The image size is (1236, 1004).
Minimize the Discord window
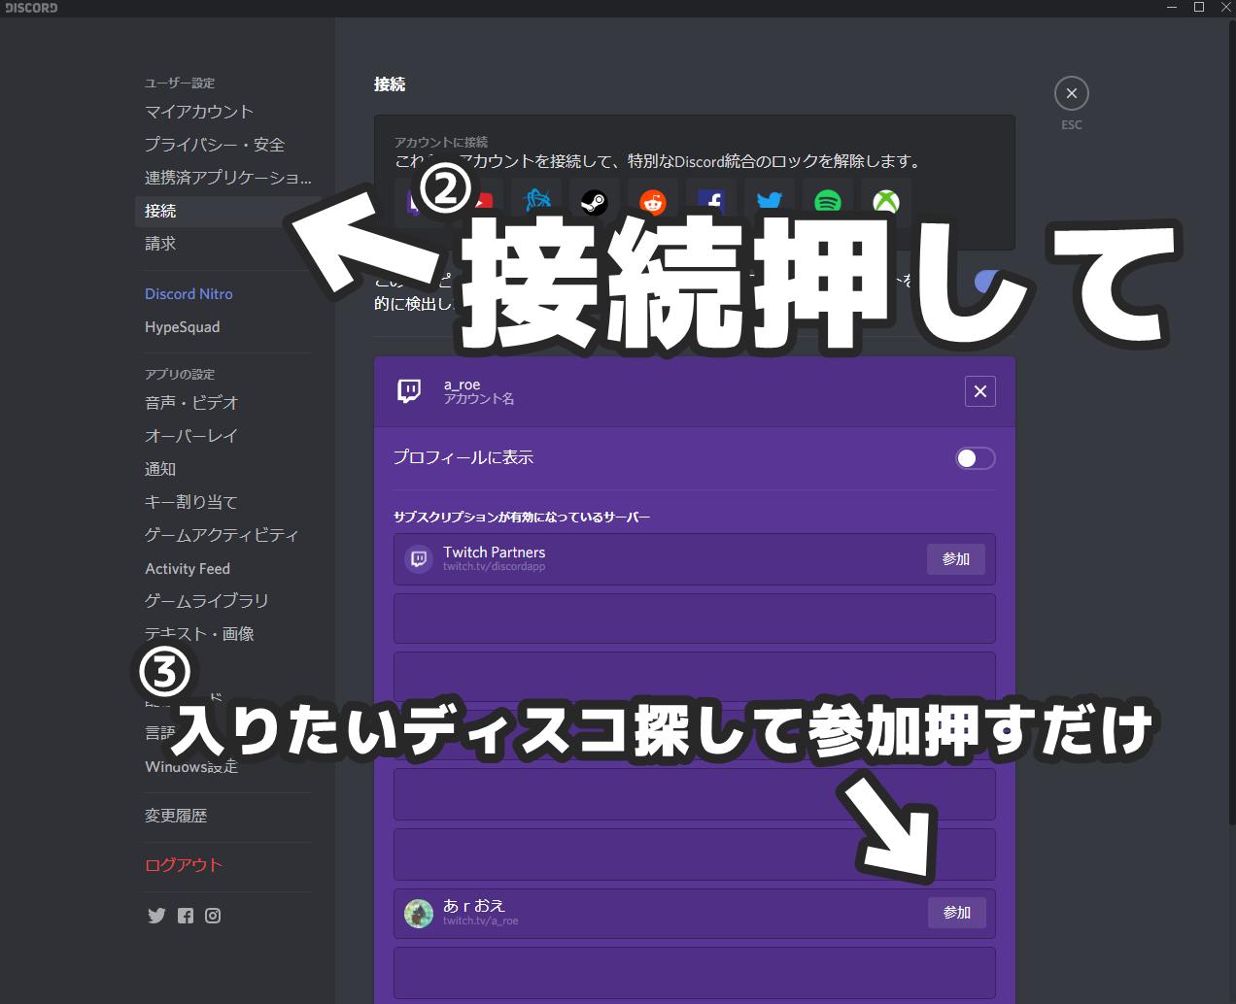tap(1174, 8)
